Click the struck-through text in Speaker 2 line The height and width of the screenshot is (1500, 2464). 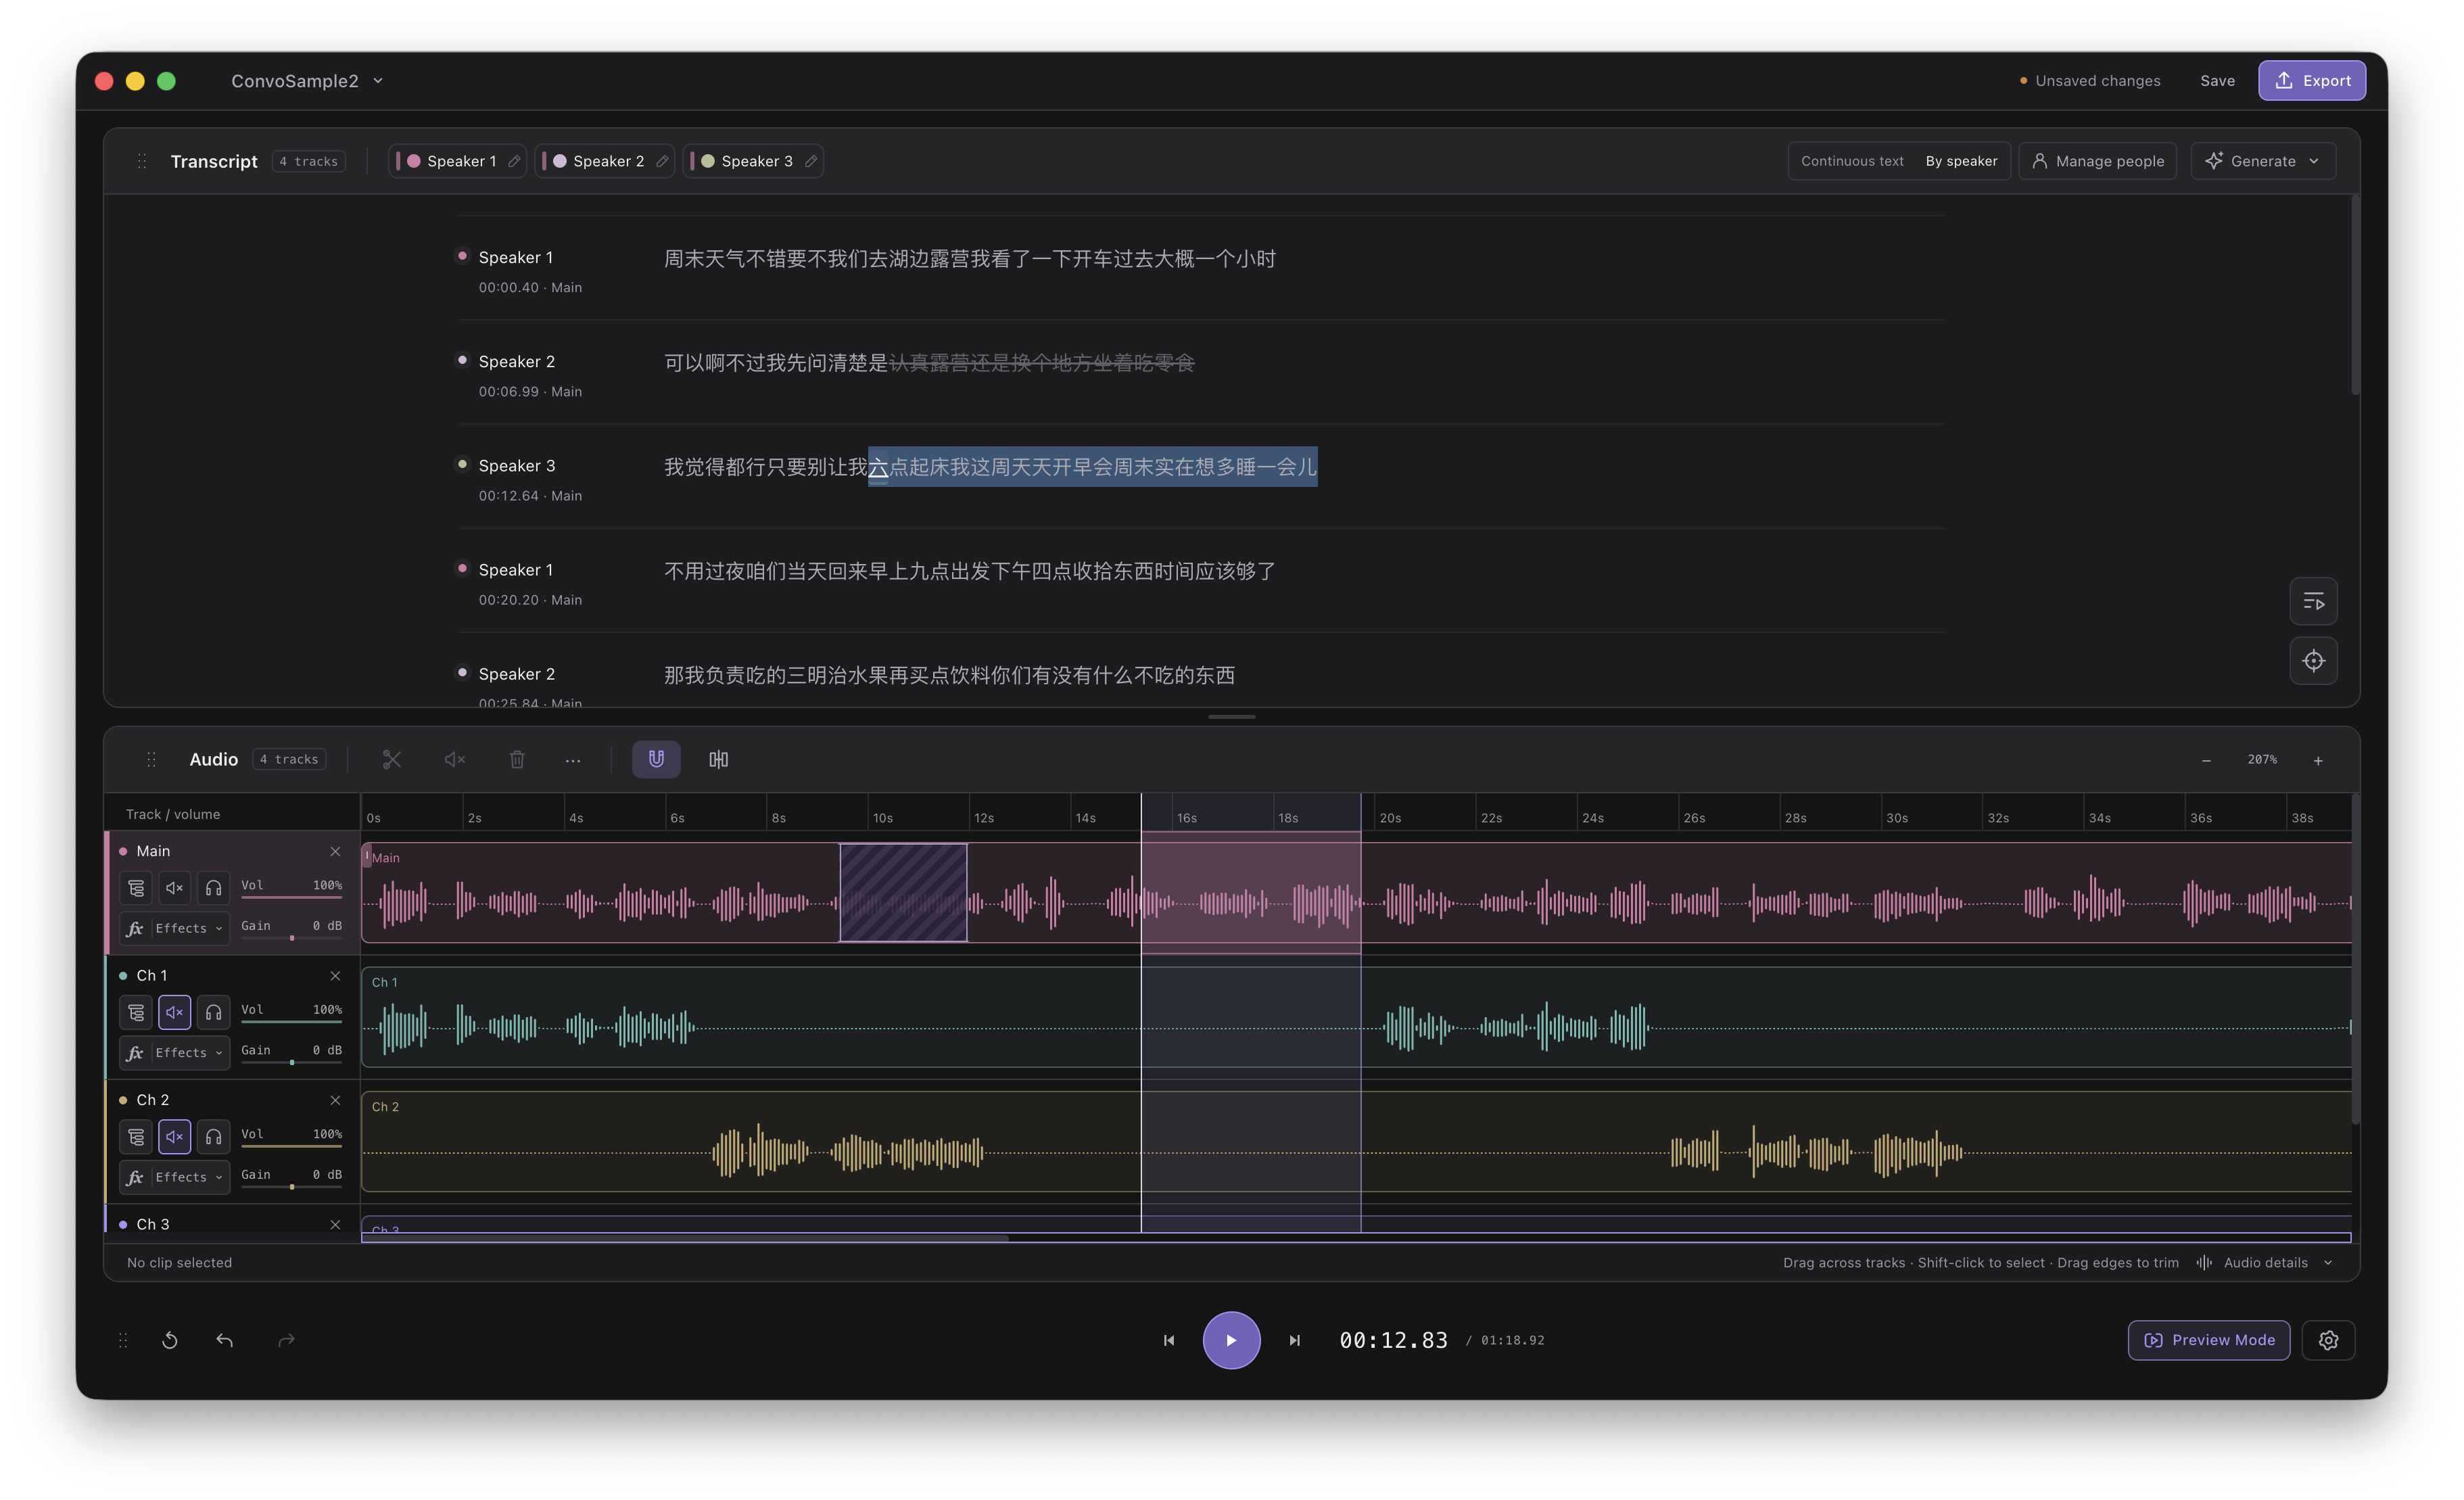[1041, 363]
